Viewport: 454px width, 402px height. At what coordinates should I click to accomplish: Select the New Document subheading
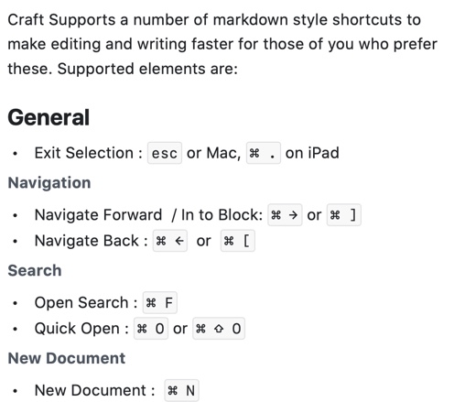pos(67,358)
